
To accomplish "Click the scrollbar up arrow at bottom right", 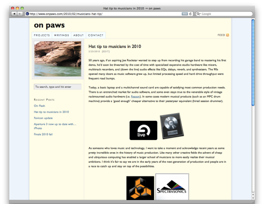I will (x=253, y=194).
